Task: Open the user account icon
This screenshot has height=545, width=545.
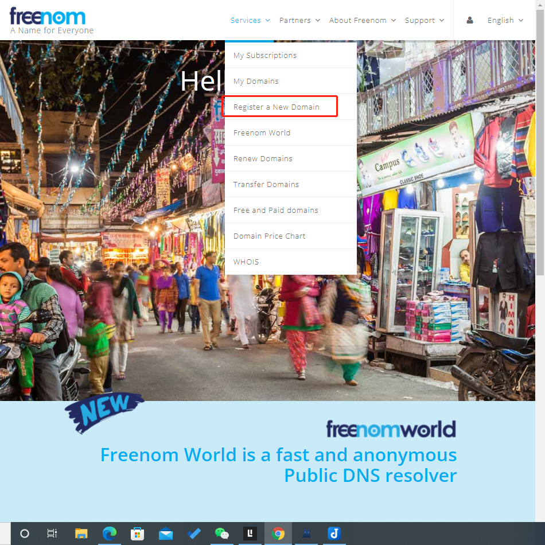Action: pos(470,20)
